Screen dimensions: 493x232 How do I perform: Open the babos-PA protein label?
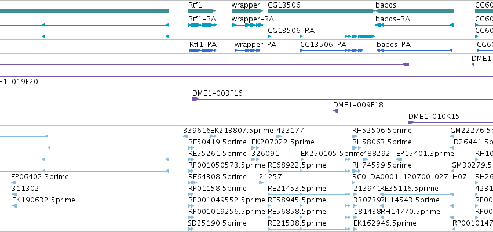(x=393, y=45)
